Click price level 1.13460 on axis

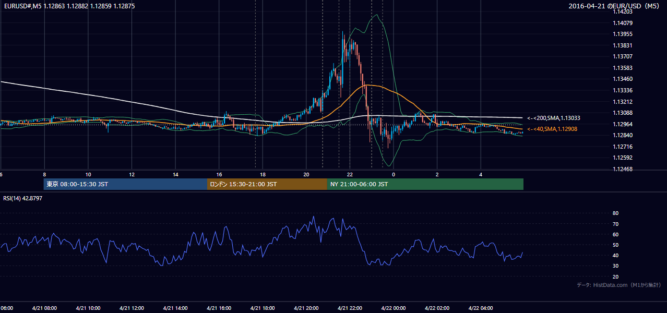click(623, 79)
